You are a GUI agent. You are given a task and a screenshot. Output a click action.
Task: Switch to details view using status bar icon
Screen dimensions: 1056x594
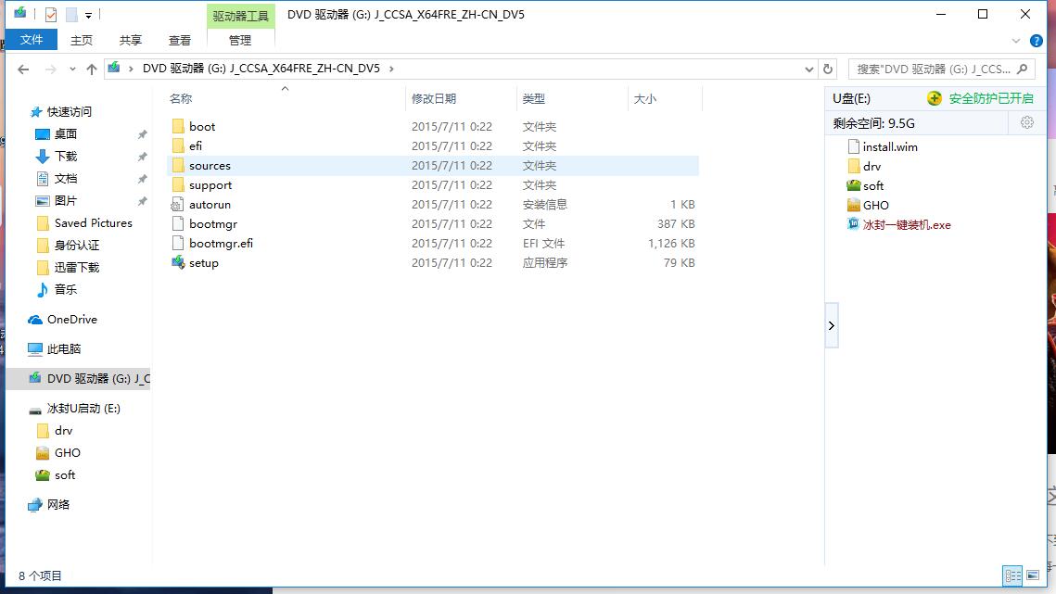1012,576
